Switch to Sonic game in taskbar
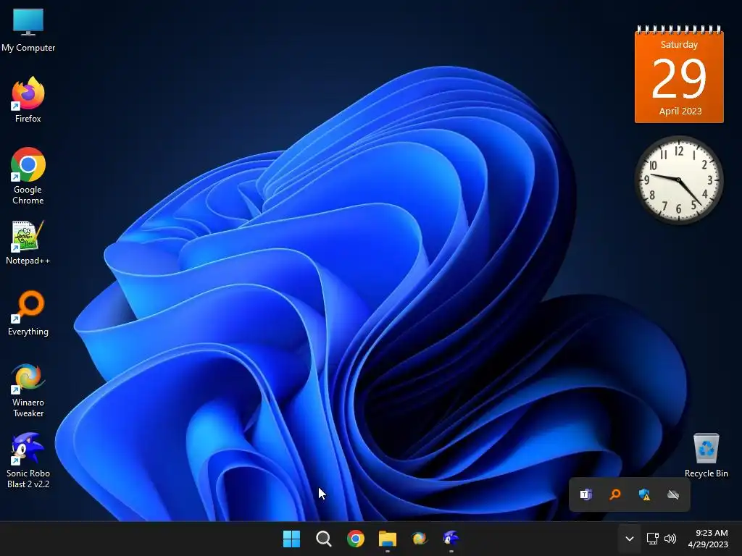 pos(451,539)
